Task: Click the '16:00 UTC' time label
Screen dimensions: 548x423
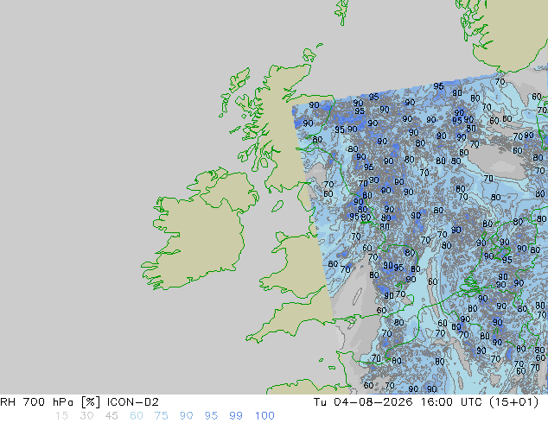Action: point(453,402)
